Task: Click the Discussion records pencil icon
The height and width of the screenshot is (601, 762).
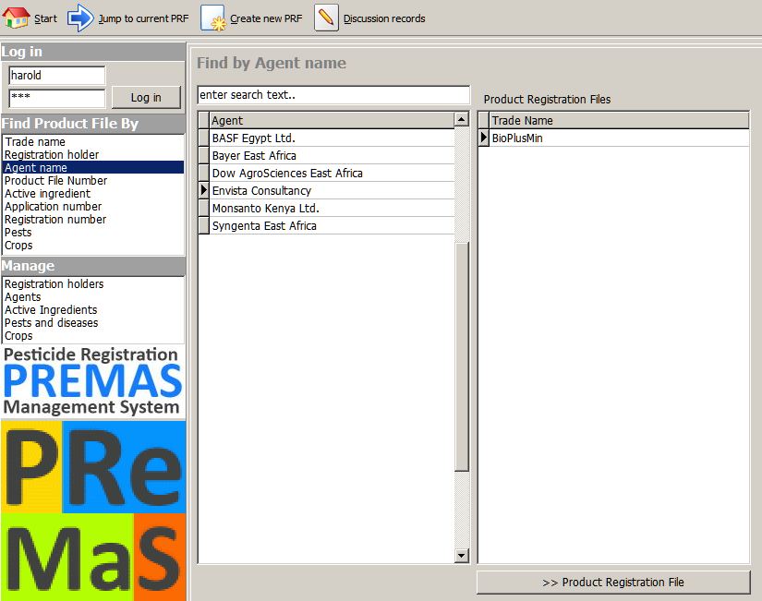Action: point(326,18)
